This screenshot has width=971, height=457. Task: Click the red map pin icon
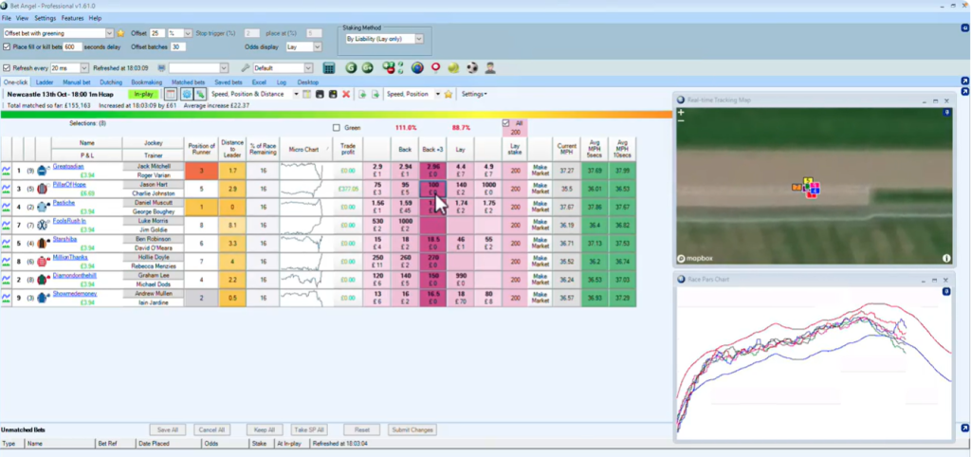tap(435, 68)
